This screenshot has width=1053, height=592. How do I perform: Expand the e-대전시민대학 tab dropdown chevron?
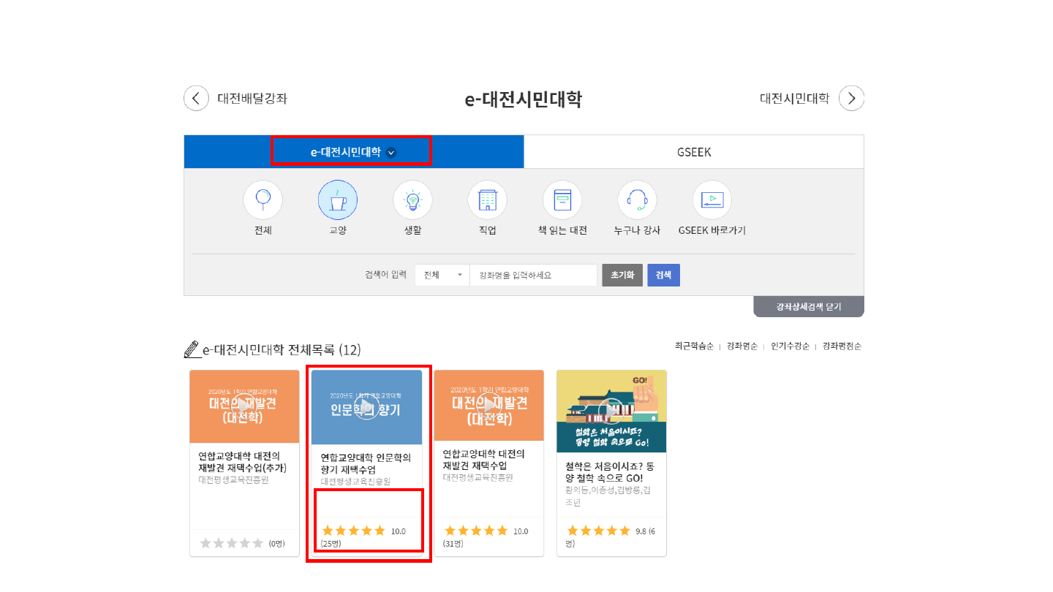391,153
